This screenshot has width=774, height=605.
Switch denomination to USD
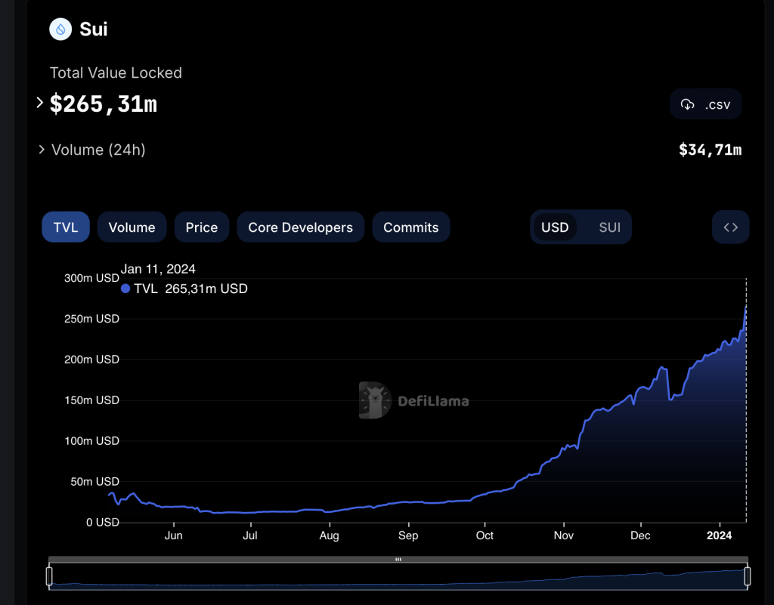pos(555,227)
